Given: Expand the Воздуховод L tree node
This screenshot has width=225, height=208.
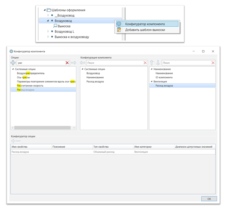Looking at the screenshot, I should pyautogui.click(x=48, y=32).
